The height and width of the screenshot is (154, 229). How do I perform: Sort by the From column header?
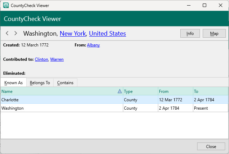(x=175, y=91)
